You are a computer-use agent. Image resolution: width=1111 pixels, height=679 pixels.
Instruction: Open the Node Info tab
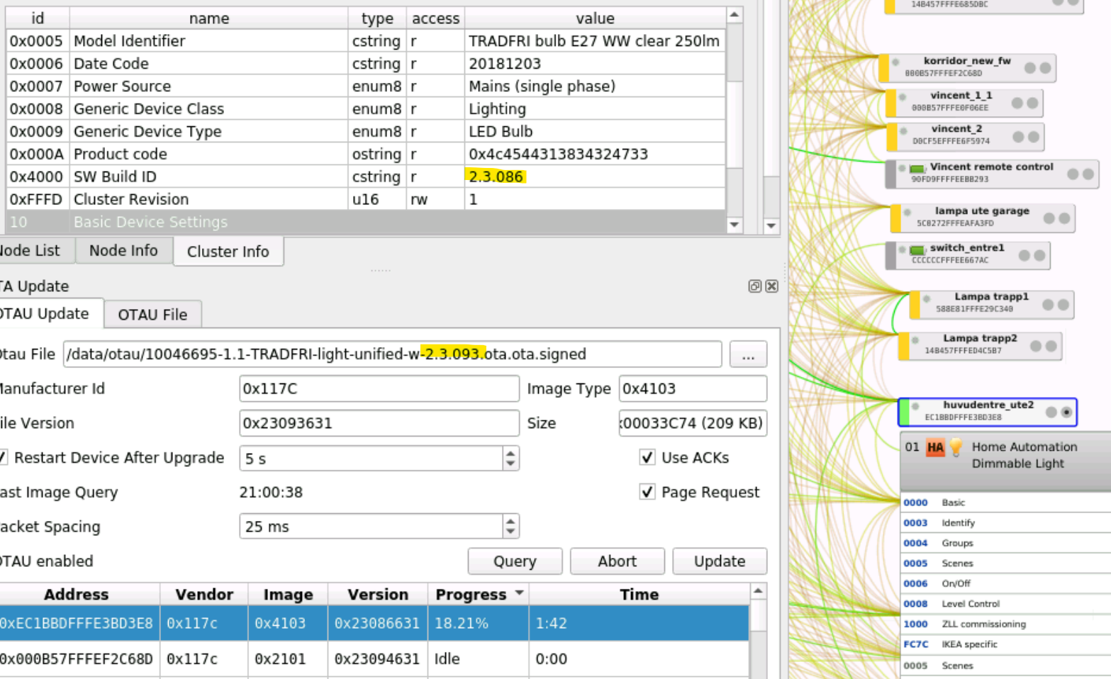click(123, 250)
